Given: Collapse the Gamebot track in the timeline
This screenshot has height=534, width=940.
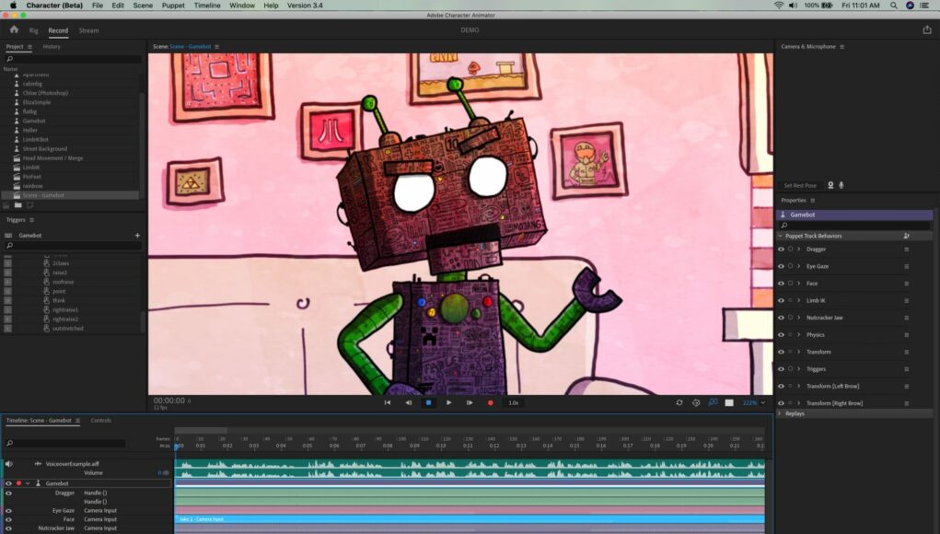Looking at the screenshot, I should 28,483.
